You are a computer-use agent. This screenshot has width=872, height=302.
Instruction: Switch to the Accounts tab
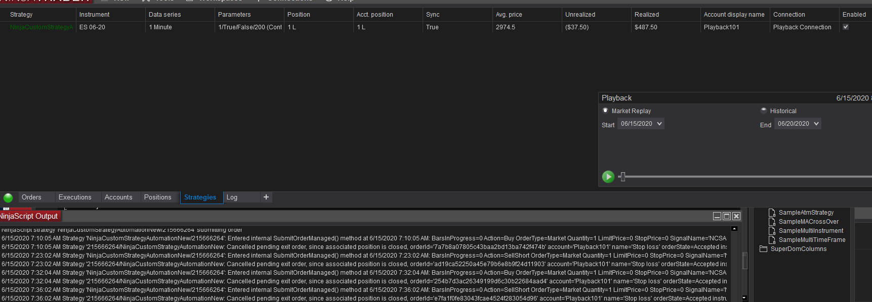118,197
